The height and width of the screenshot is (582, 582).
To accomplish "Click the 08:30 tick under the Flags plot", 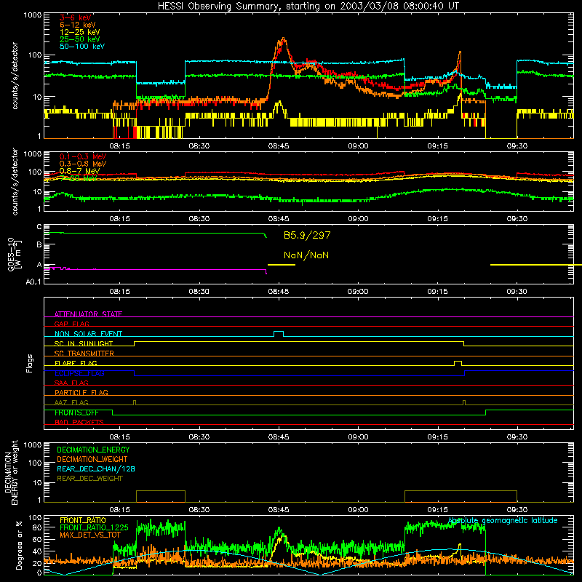I will click(199, 437).
